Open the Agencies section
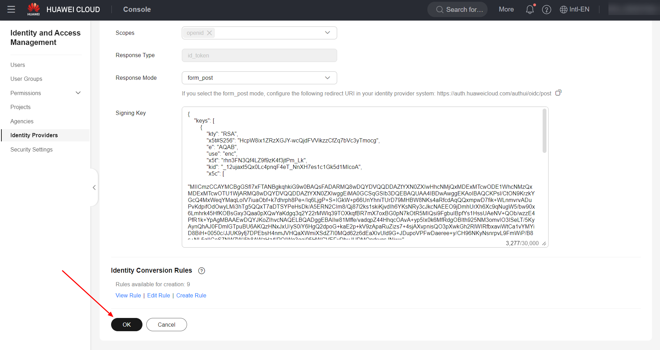 pos(22,121)
